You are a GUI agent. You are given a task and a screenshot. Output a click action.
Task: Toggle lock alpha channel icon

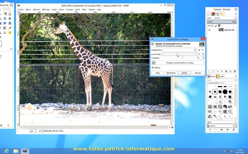pyautogui.click(x=219, y=26)
